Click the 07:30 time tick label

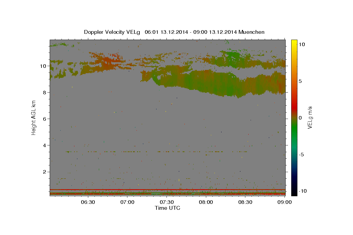click(x=167, y=202)
